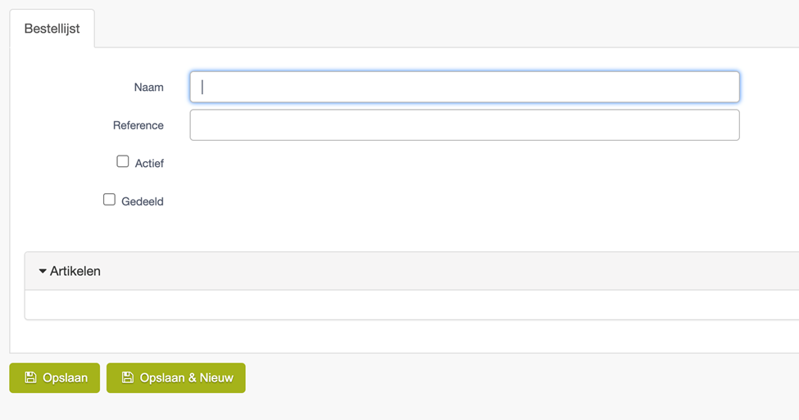Toggle the Actief checkbox
The image size is (799, 420).
[122, 161]
